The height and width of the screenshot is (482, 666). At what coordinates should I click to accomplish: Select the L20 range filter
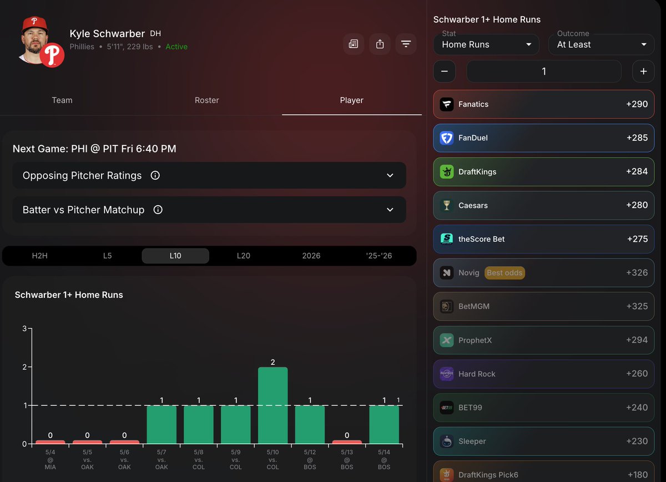pos(244,256)
